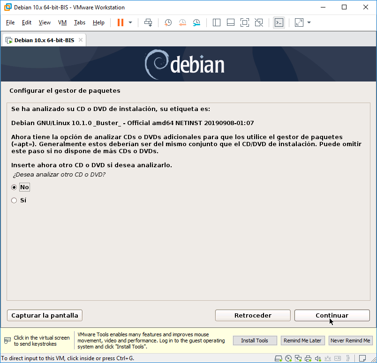Click the stretch guest display icon
The height and width of the screenshot is (363, 377).
click(299, 22)
